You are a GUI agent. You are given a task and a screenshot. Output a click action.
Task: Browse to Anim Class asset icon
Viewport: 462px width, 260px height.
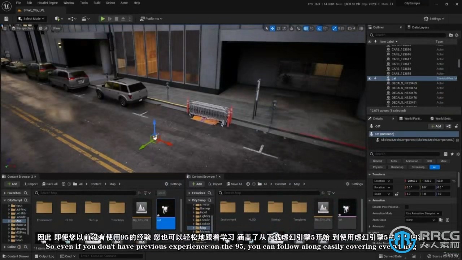point(441,220)
